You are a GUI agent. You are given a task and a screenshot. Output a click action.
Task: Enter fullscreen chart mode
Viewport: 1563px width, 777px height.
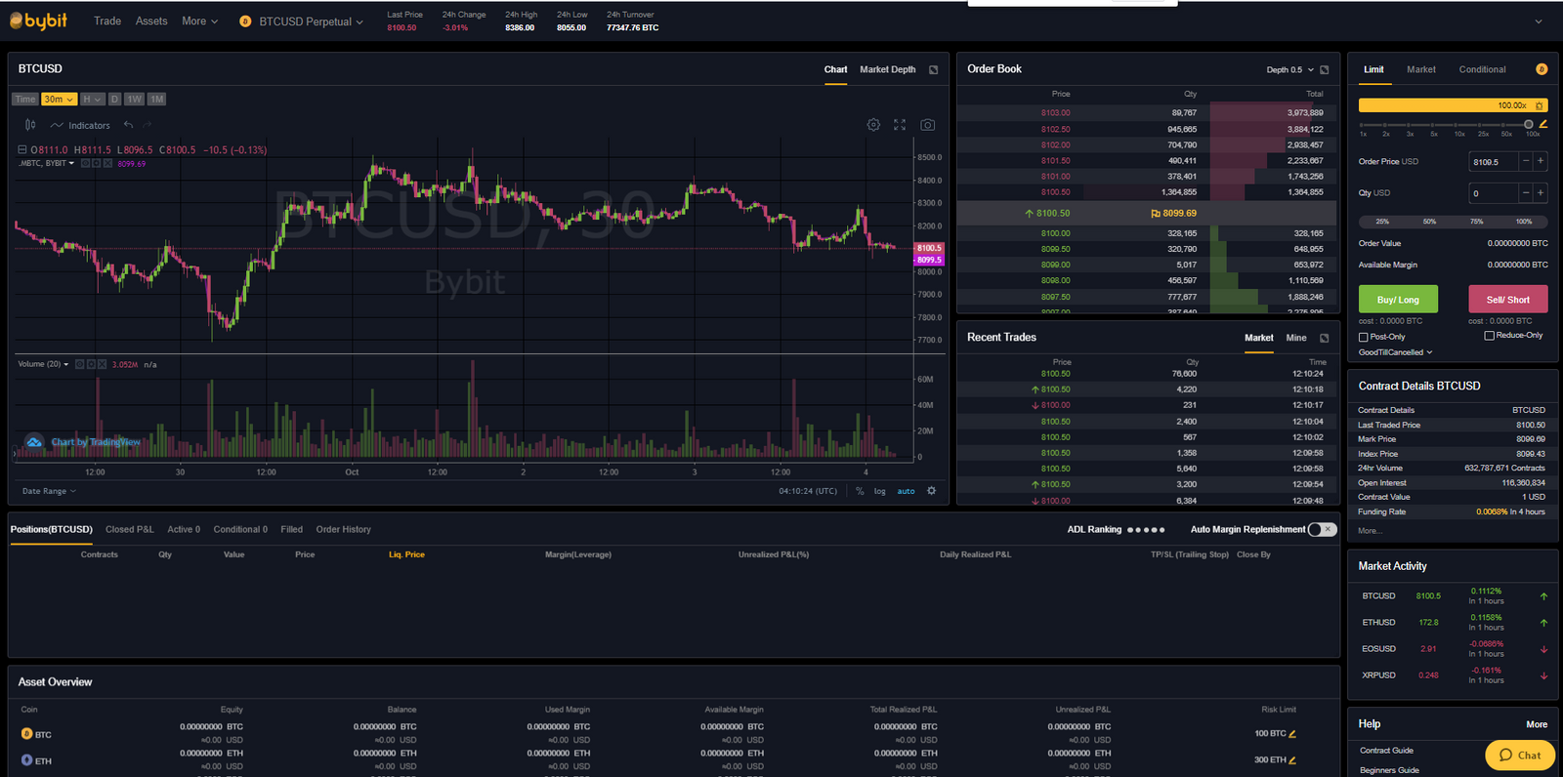[900, 125]
